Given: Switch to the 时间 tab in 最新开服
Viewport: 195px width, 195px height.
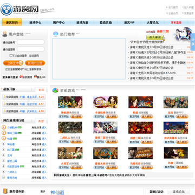Looking at the screenshot, I should [x=41, y=90].
